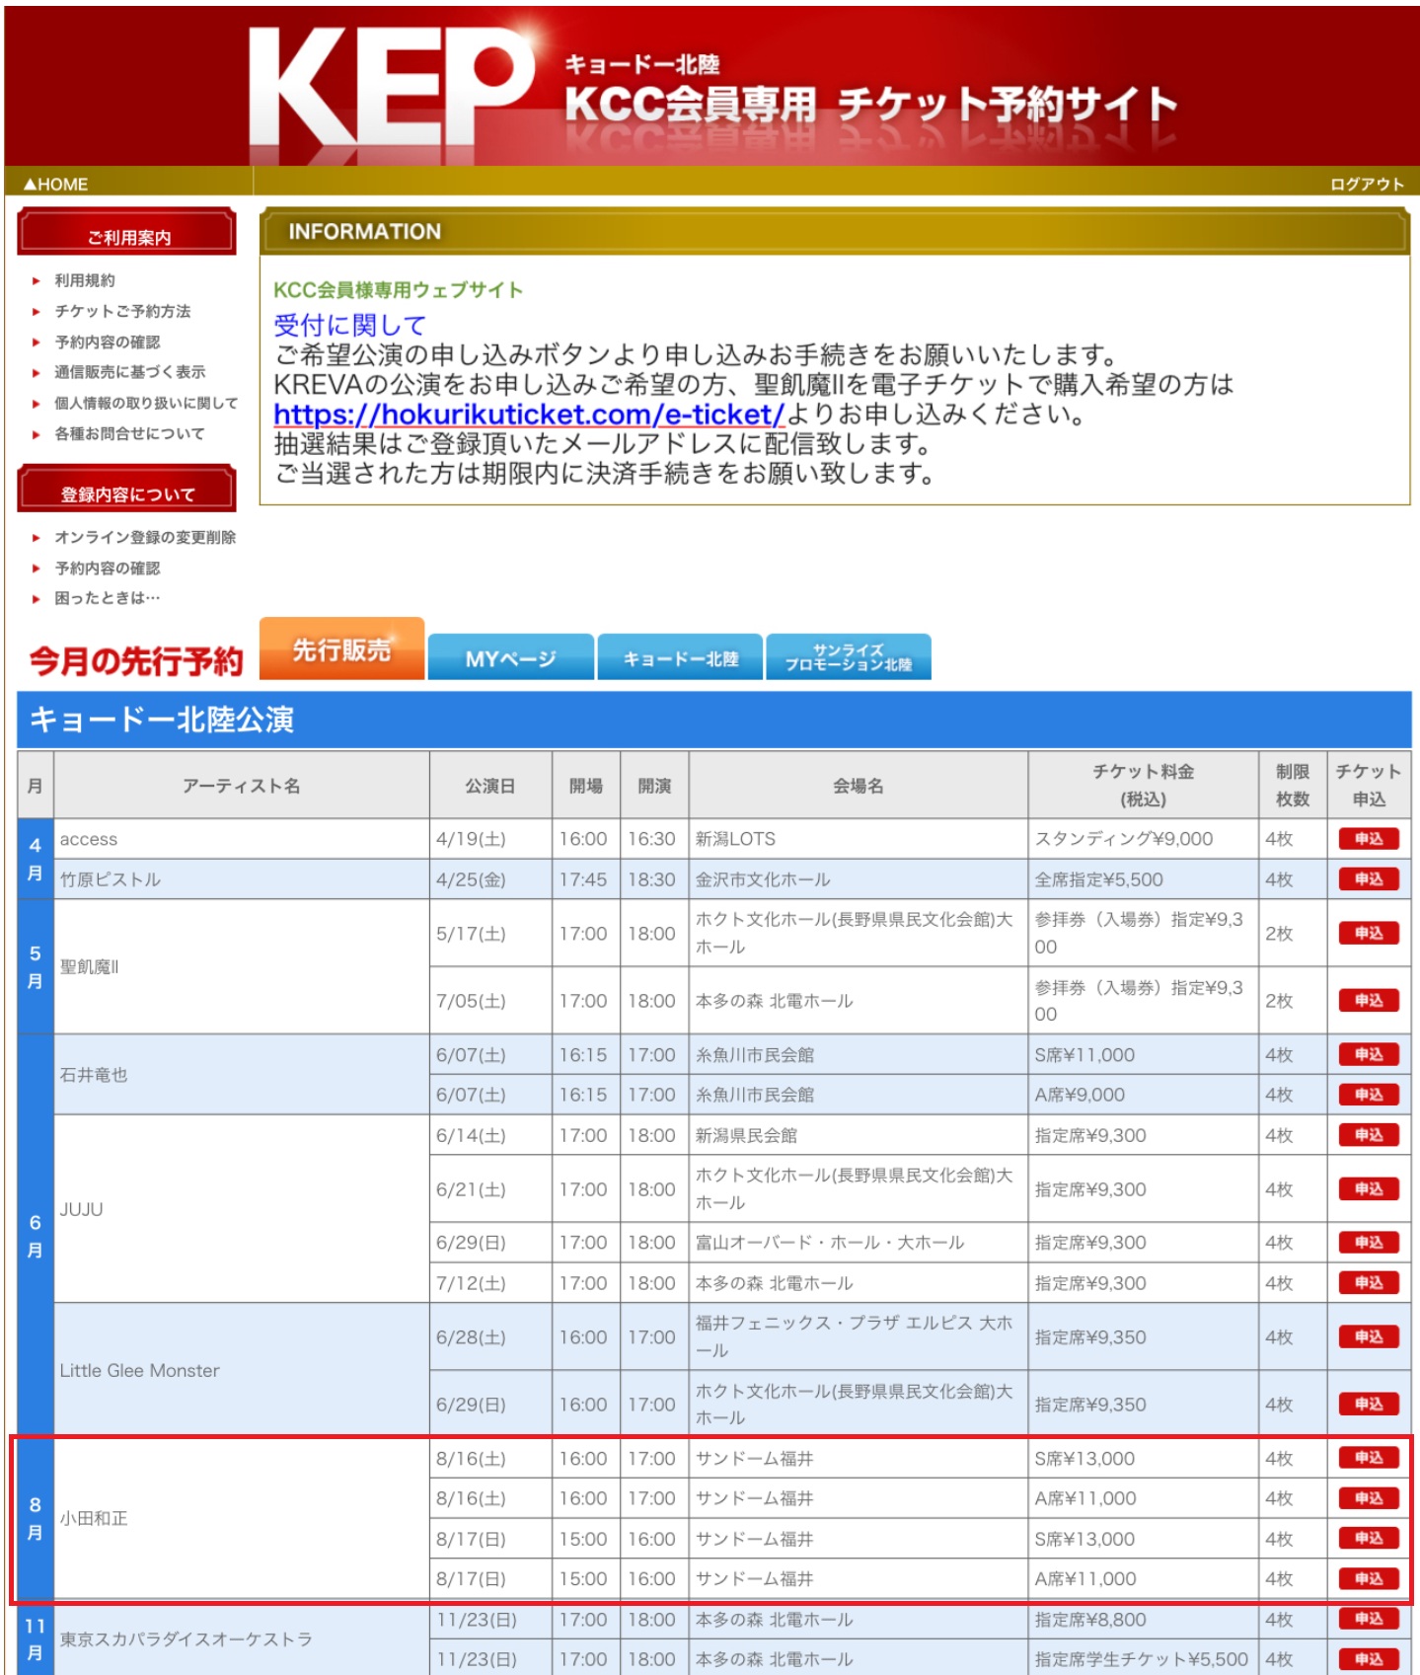Open オンライン登録の変更削除 link
1420x1675 pixels.
click(145, 537)
